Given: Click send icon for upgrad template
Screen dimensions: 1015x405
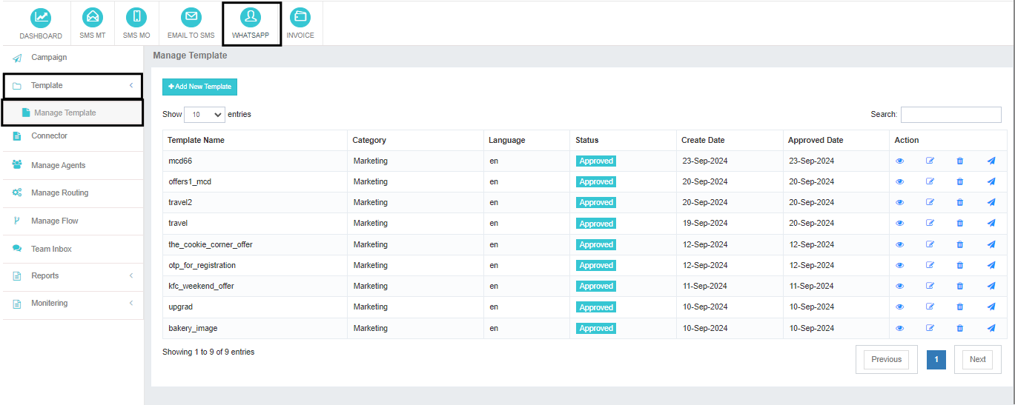Looking at the screenshot, I should click(x=991, y=307).
